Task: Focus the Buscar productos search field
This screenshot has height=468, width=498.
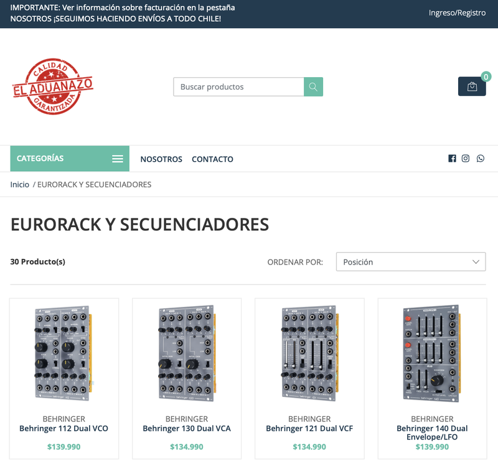Action: pyautogui.click(x=238, y=87)
